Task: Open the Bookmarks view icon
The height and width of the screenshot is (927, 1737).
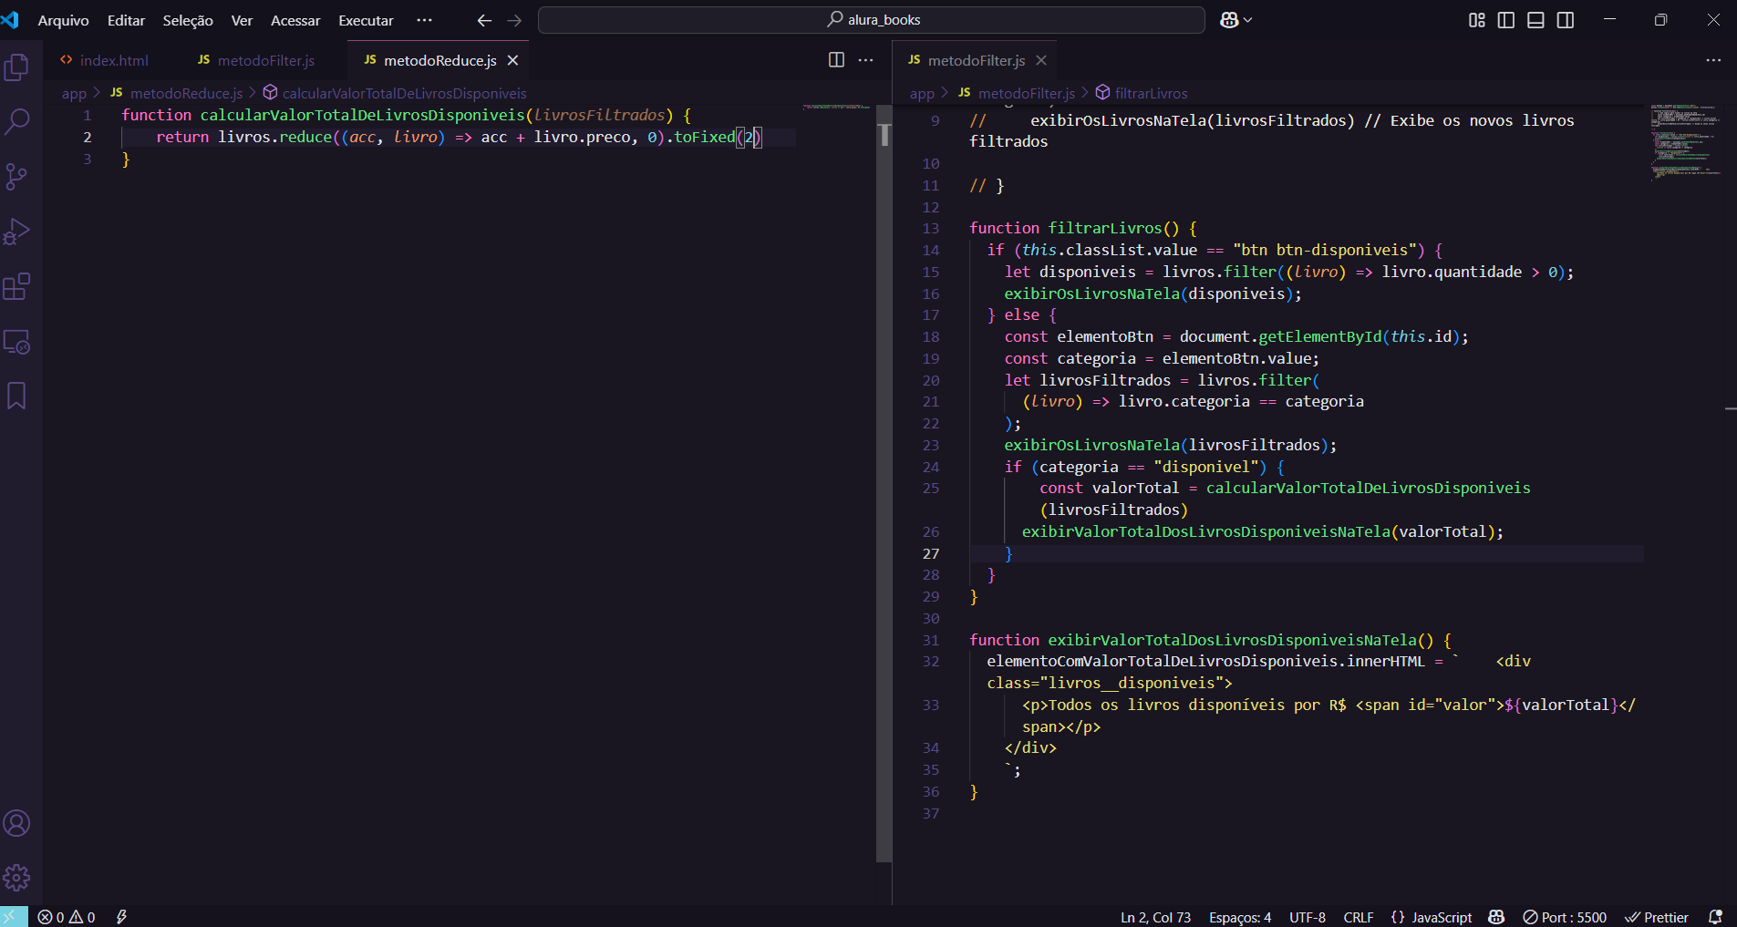Action: [17, 396]
